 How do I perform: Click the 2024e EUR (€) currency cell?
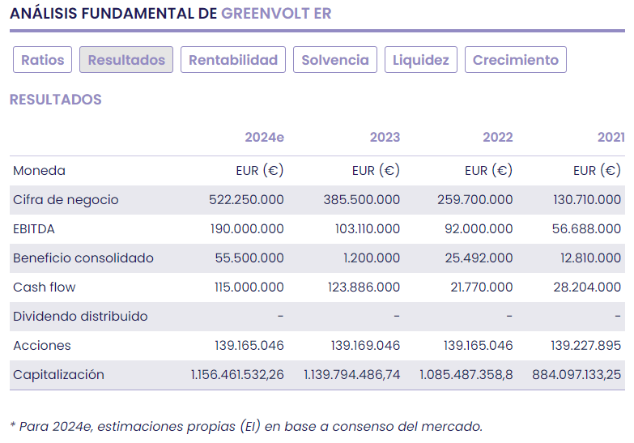click(x=260, y=170)
